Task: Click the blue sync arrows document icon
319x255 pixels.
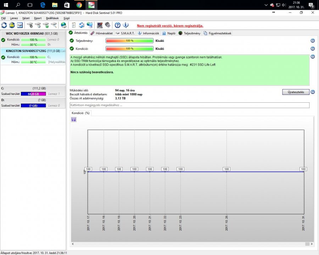Action: tap(82, 25)
